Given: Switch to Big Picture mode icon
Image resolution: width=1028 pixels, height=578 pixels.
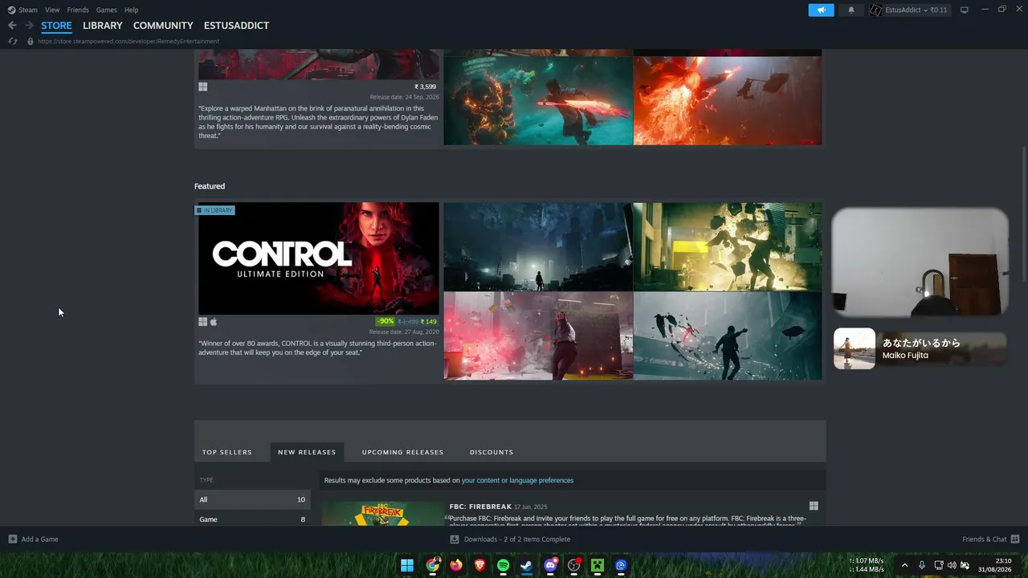Looking at the screenshot, I should click(965, 10).
